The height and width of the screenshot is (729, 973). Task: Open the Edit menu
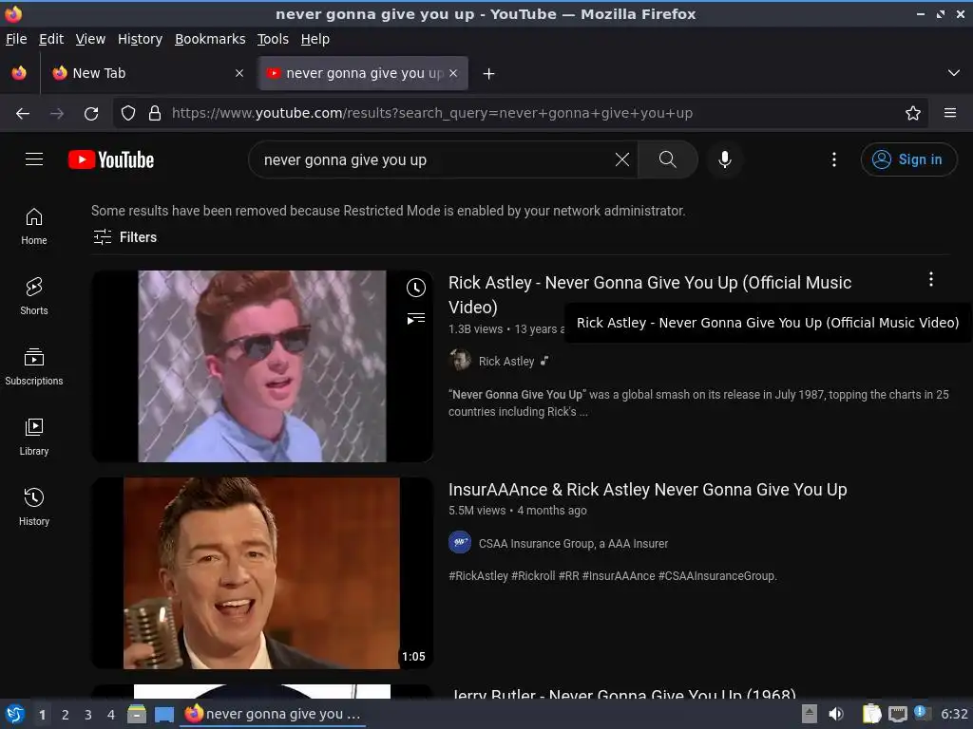click(x=51, y=39)
